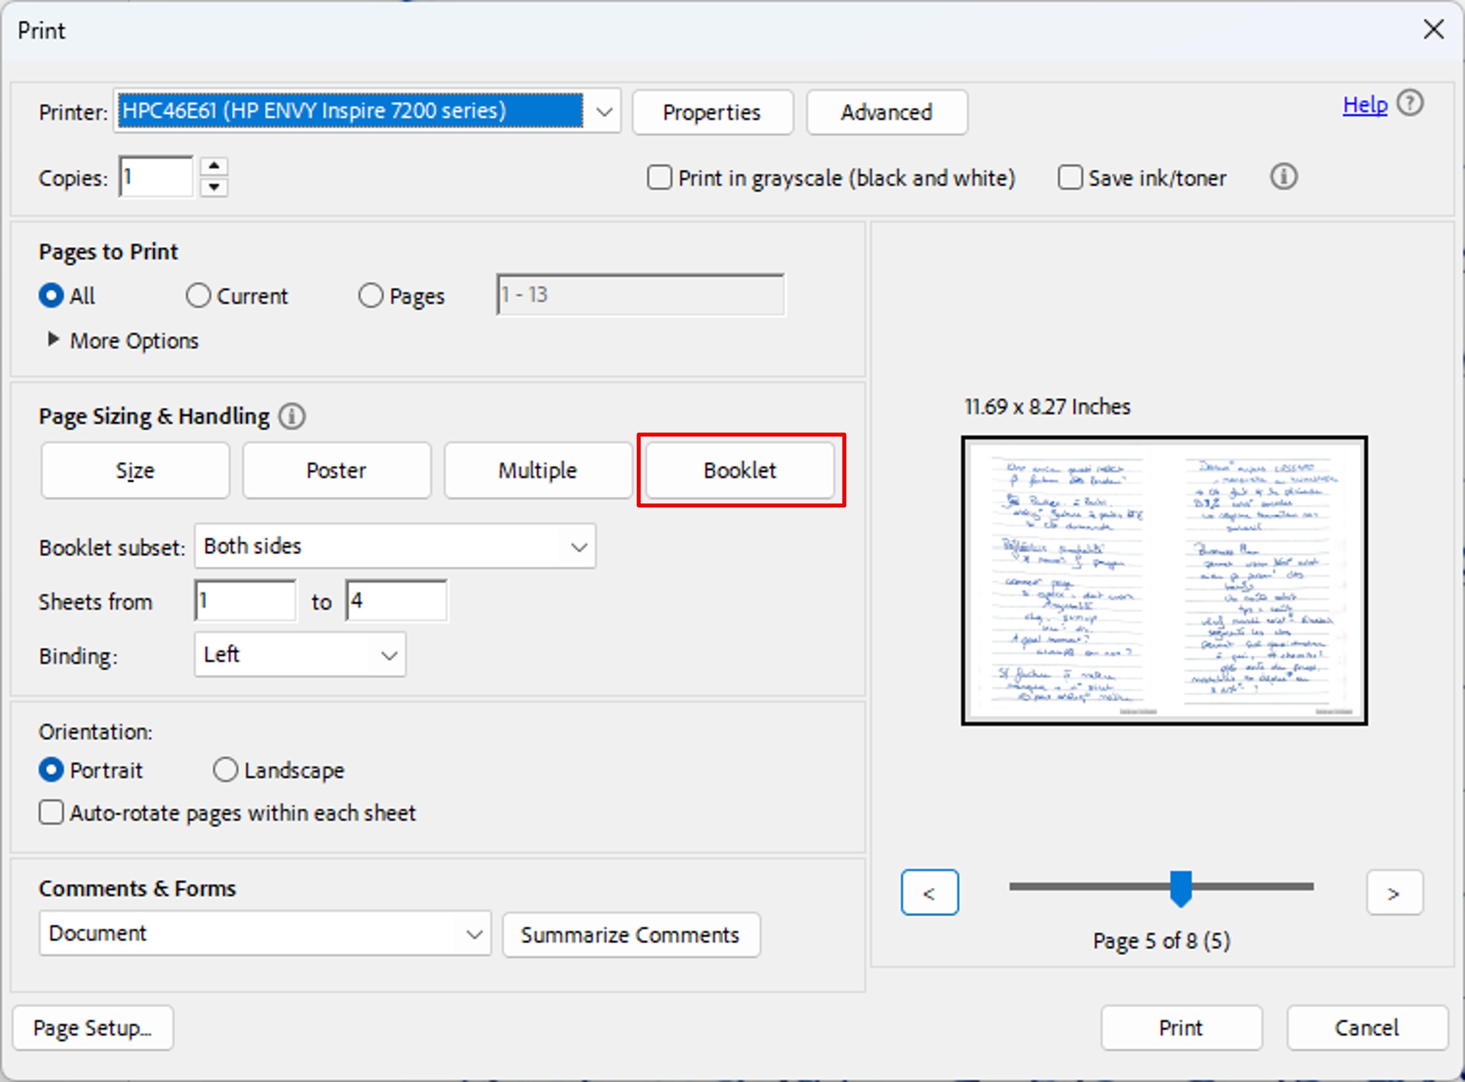The height and width of the screenshot is (1082, 1465).
Task: Open the Binding dropdown
Action: click(x=300, y=654)
